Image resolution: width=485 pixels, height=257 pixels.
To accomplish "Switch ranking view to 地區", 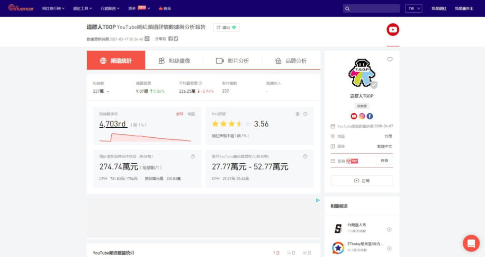I will point(191,114).
